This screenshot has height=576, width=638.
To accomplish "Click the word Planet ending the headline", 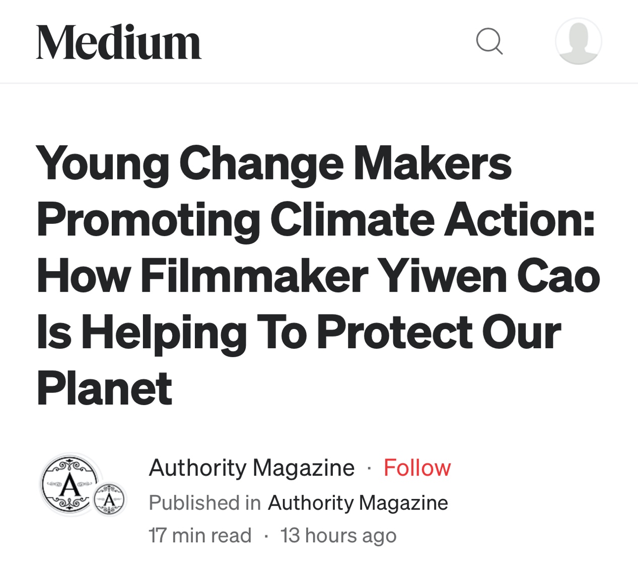I will (x=105, y=388).
